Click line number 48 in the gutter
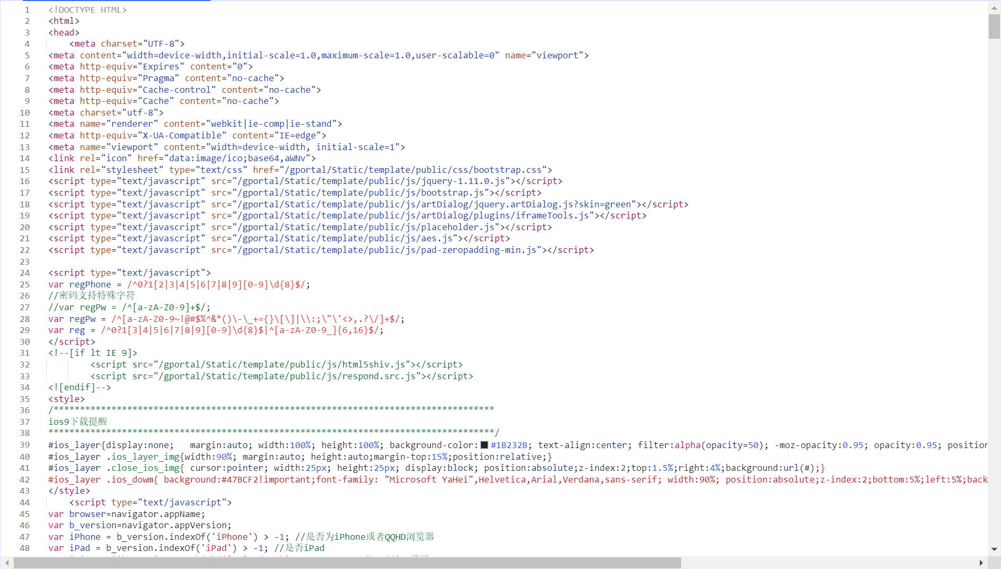This screenshot has width=1001, height=569. point(25,548)
